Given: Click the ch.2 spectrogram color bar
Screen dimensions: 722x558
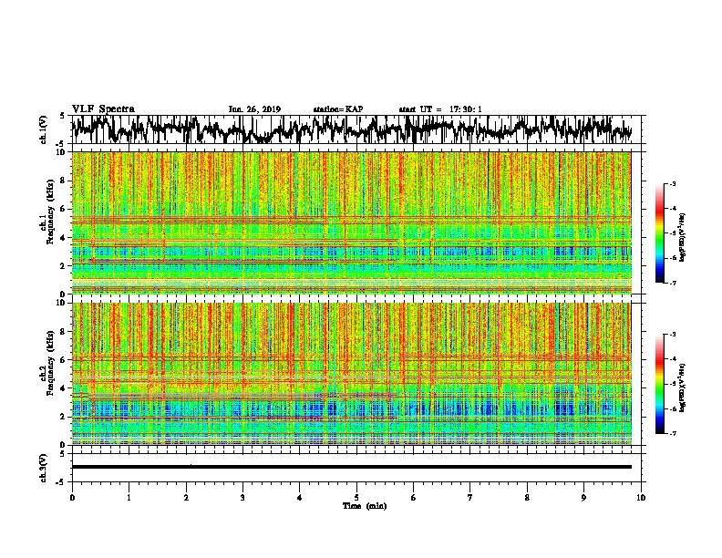Looking at the screenshot, I should coord(659,384).
